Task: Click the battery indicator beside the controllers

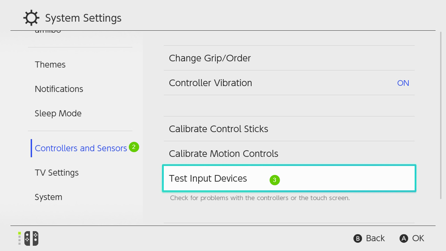Action: tap(19, 238)
